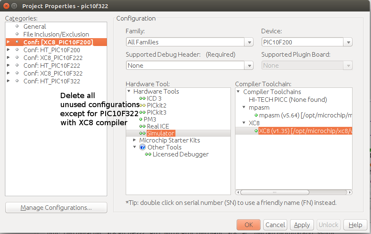Select the ICD 3 hardware tool
The height and width of the screenshot is (234, 371).
tap(154, 99)
